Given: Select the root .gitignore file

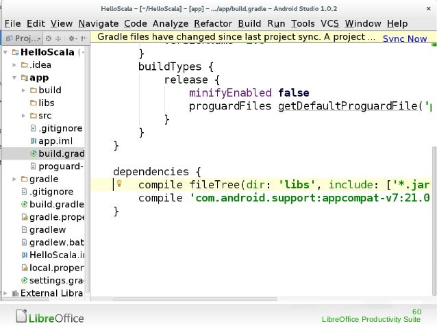Looking at the screenshot, I should tap(51, 192).
